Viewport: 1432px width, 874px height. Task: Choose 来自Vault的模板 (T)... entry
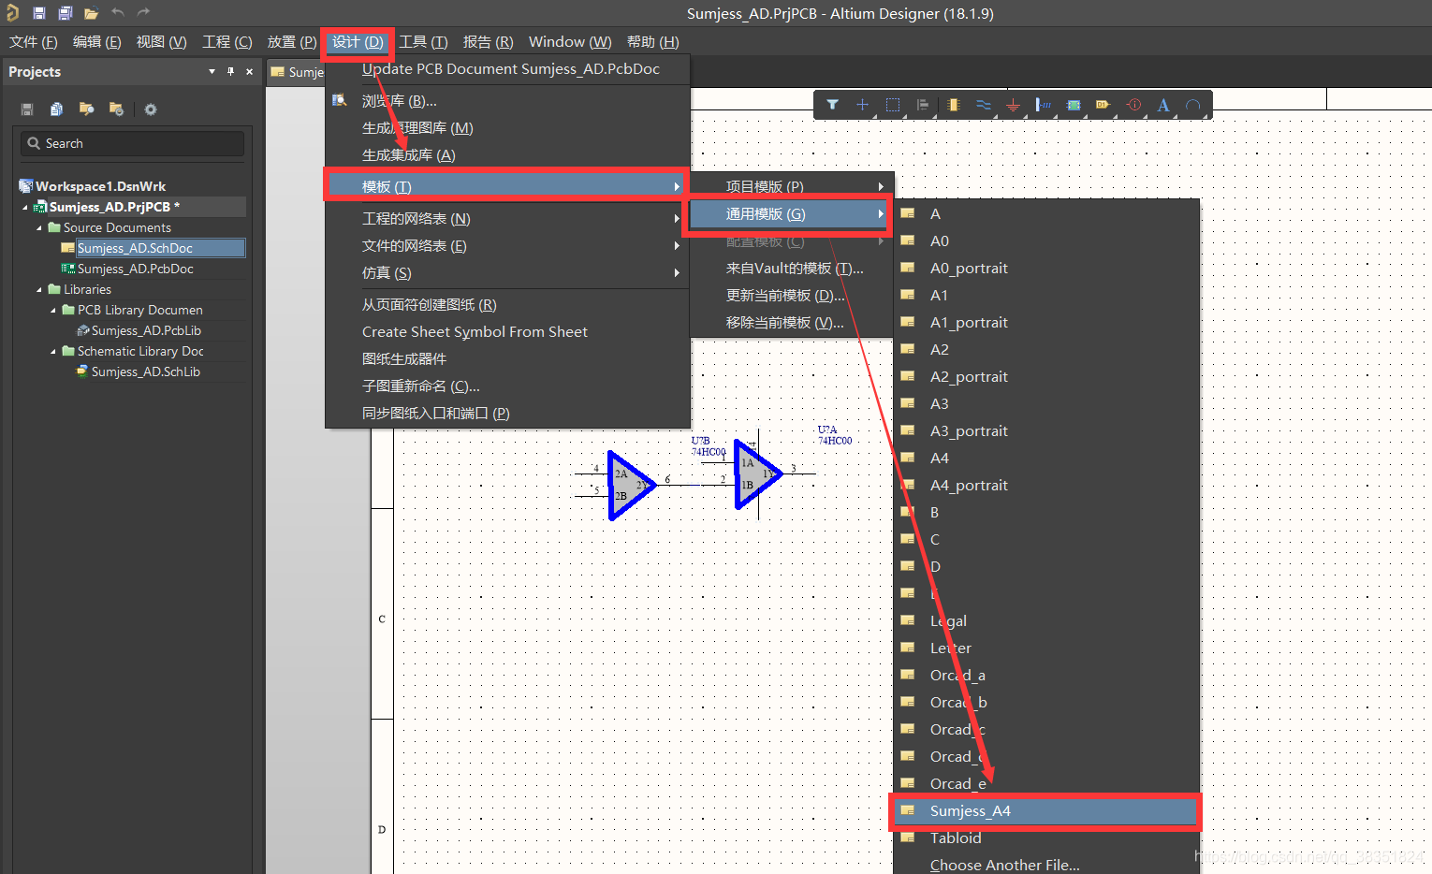tap(792, 269)
